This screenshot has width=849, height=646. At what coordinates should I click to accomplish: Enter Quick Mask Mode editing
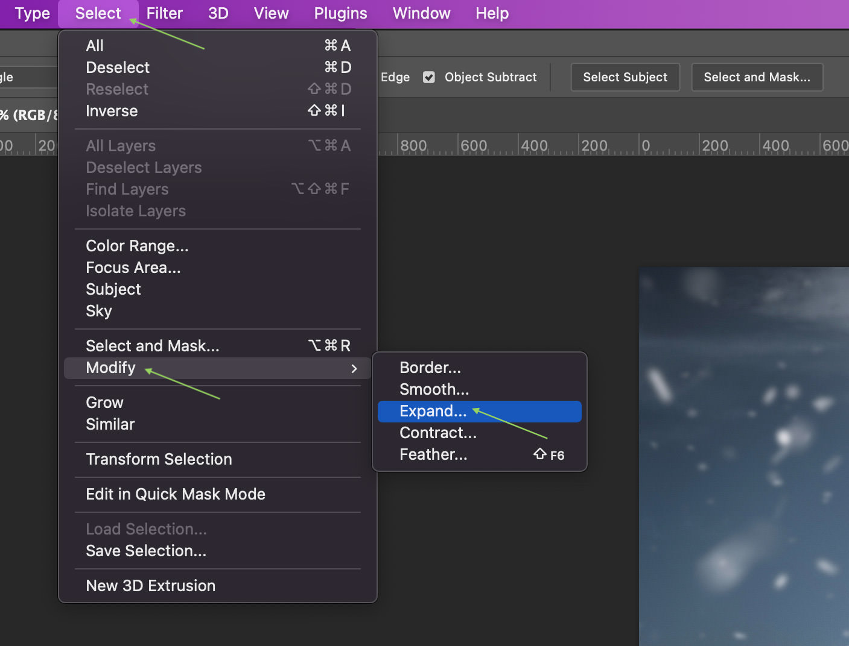tap(176, 494)
